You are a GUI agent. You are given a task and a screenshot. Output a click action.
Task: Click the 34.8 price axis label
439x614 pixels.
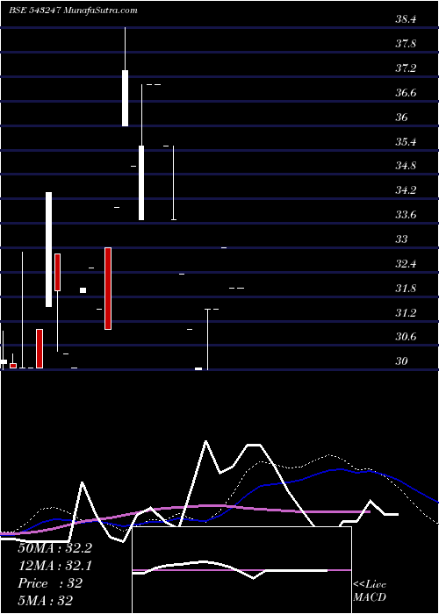(406, 166)
